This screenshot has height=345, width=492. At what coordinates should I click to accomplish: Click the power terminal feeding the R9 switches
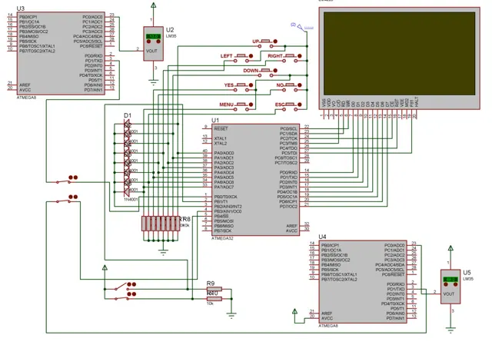pyautogui.click(x=105, y=267)
